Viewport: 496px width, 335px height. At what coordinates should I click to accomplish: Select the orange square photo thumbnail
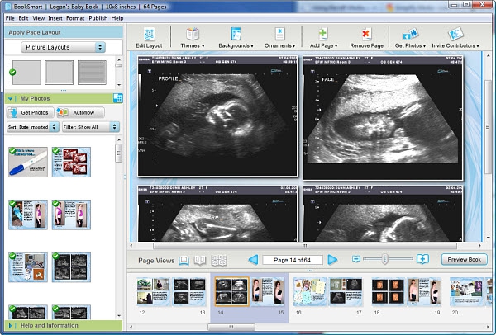pos(28,267)
